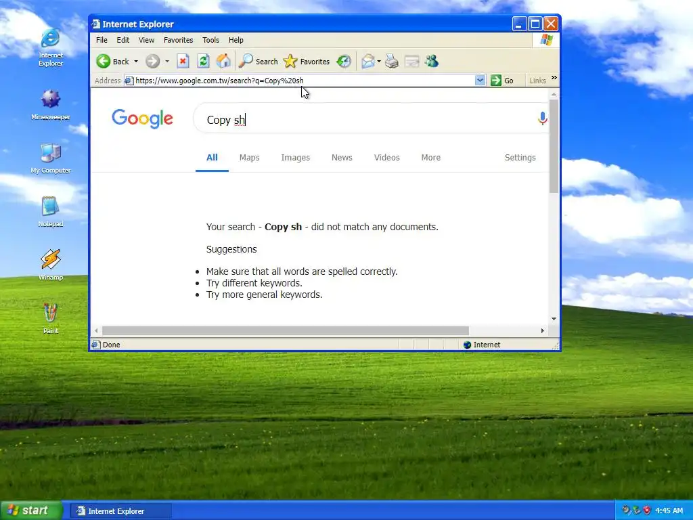Open the Help menu
Screen dimensions: 693x520
236,40
